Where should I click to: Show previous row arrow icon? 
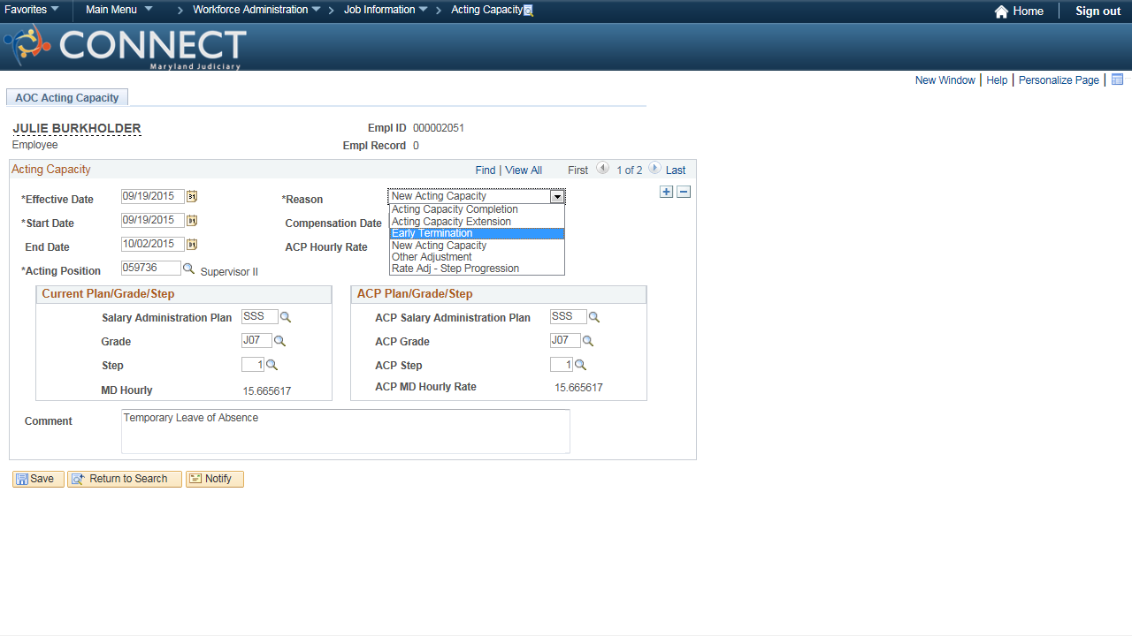pyautogui.click(x=602, y=168)
